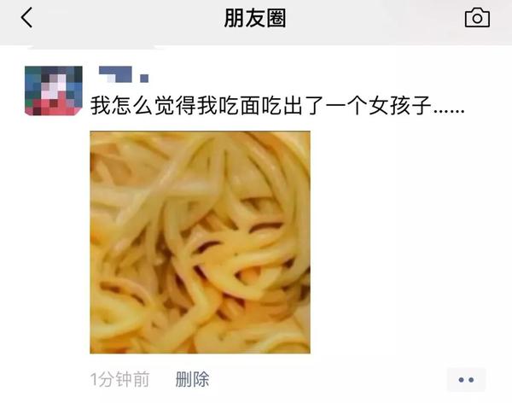Screen dimensions: 512x403
Task: Expand like/comment options with dots button
Action: [x=466, y=380]
